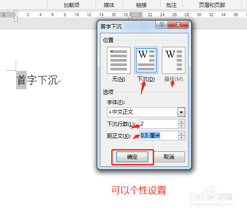Click the right indent marker on ruler
Screen dimensions: 247x213
[x=130, y=17]
